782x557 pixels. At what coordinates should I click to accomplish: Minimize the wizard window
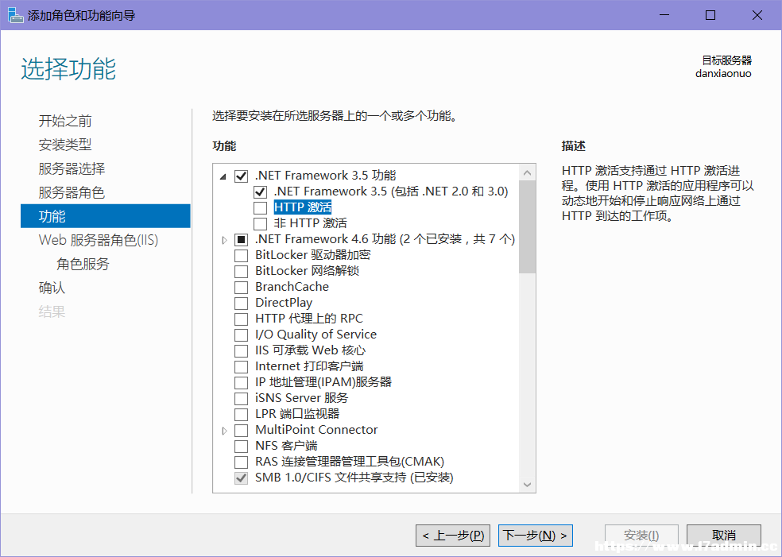point(664,15)
